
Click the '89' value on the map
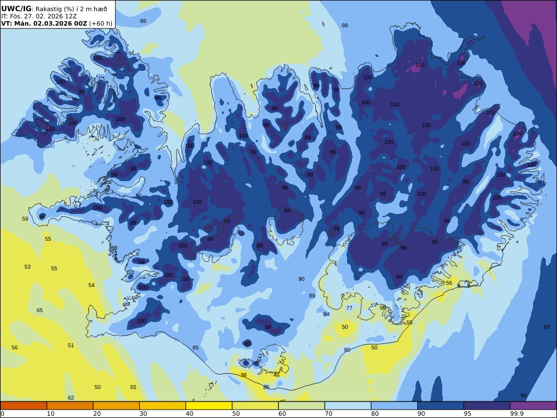pyautogui.click(x=312, y=296)
